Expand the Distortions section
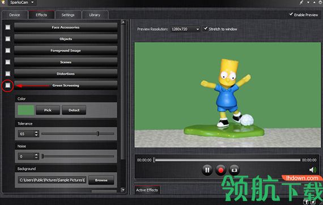This screenshot has width=323, height=205. pyautogui.click(x=66, y=74)
